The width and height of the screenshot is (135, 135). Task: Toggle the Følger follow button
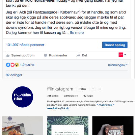[x=83, y=89]
